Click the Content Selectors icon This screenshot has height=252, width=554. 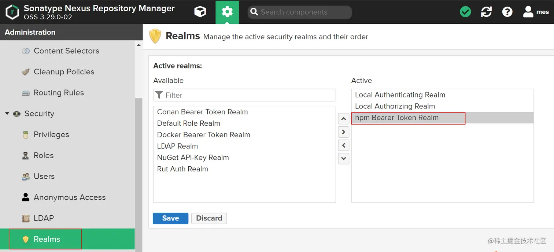pos(26,51)
